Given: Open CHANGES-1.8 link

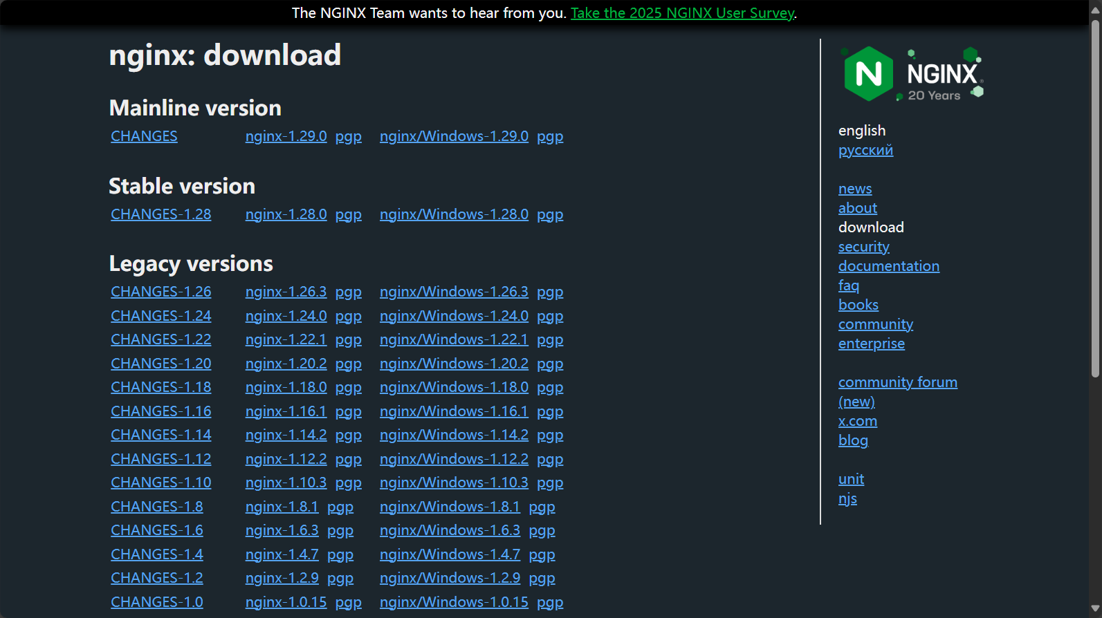Looking at the screenshot, I should point(157,507).
